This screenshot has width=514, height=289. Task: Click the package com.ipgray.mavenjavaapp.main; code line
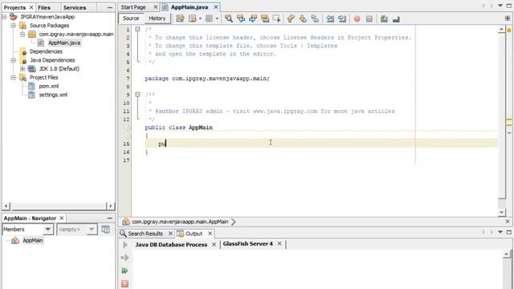coord(207,79)
